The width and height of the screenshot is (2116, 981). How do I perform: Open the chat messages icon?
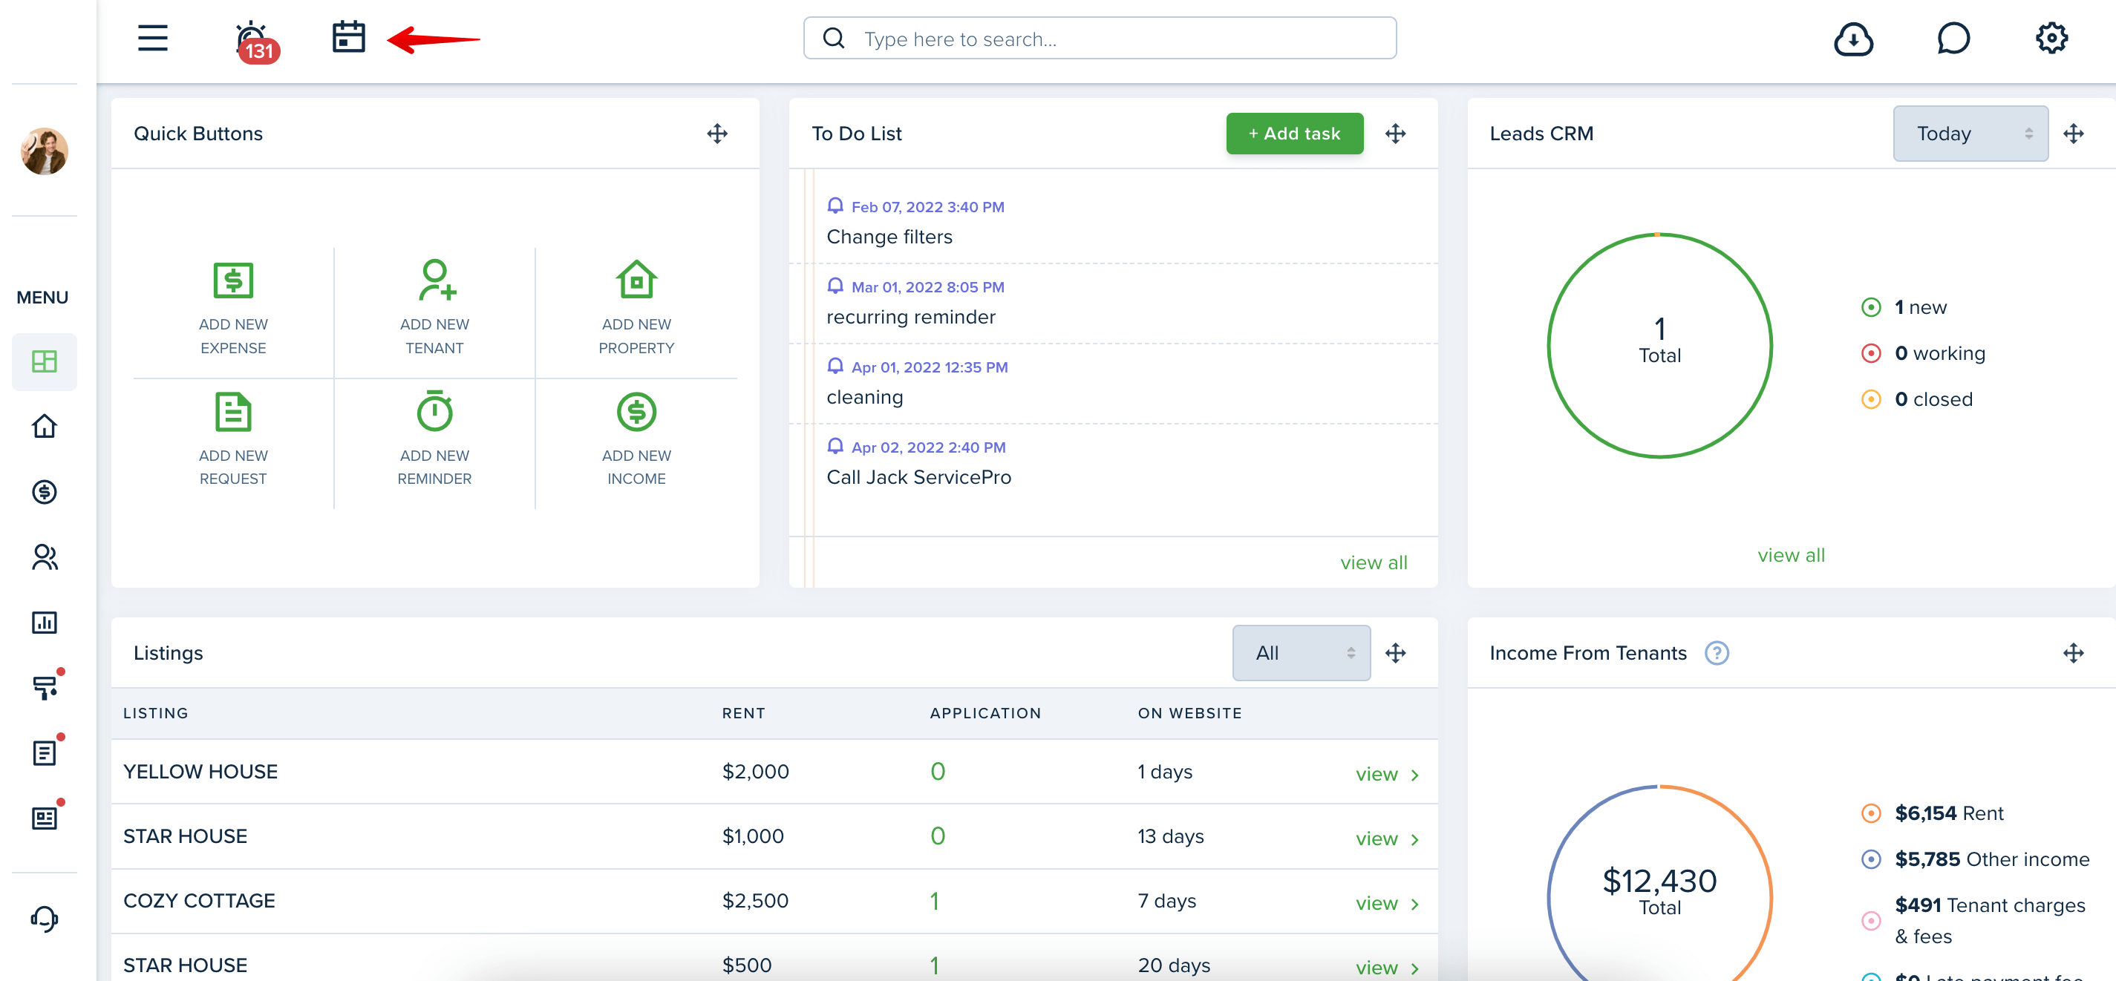click(x=1953, y=39)
